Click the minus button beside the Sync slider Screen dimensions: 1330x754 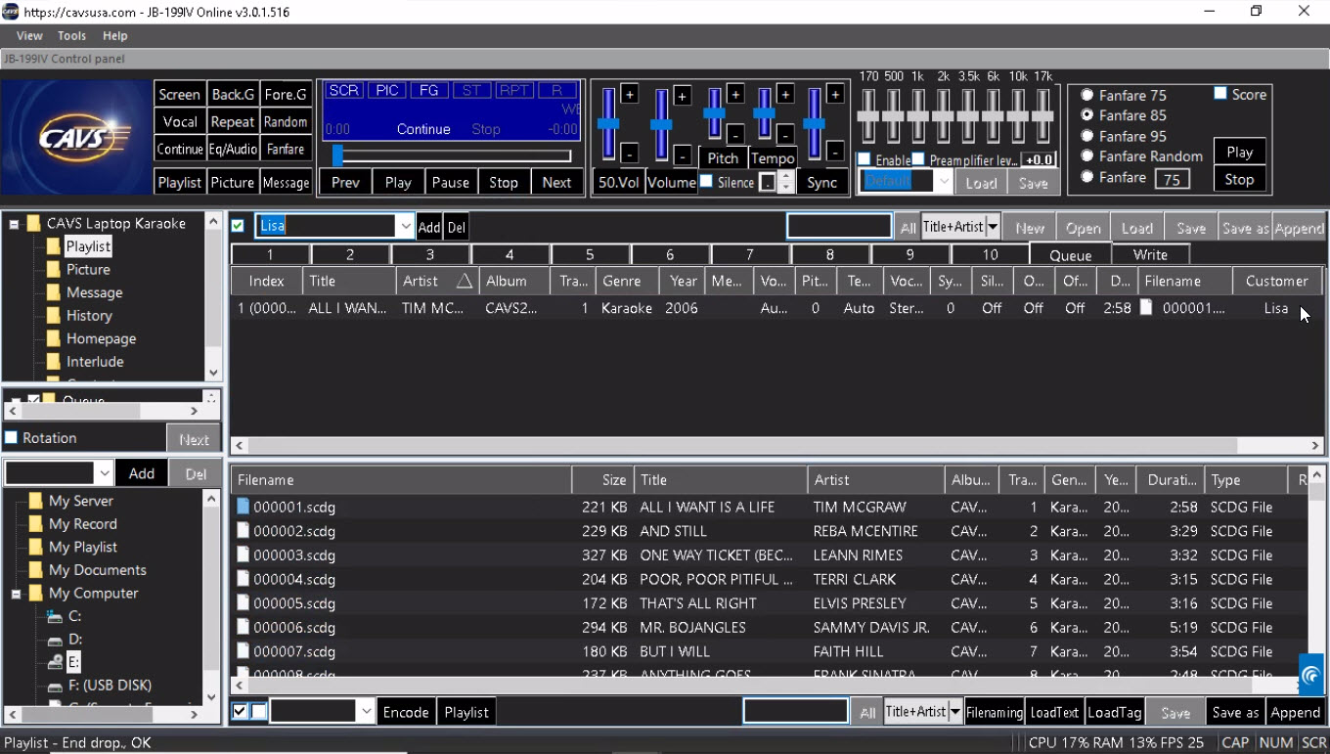(x=835, y=152)
